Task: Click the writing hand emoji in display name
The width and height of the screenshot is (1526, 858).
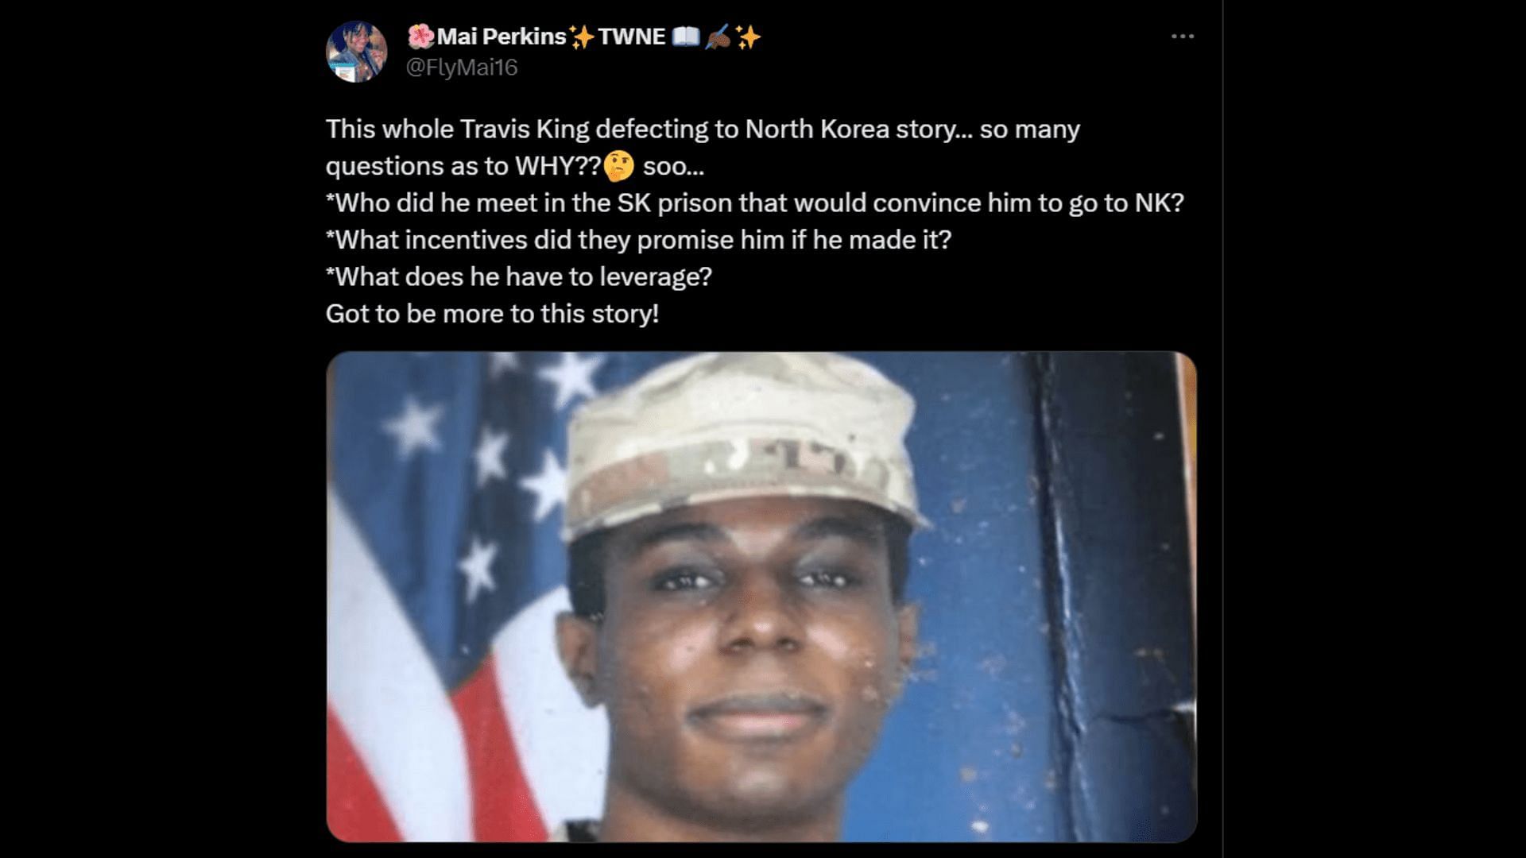Action: pos(717,37)
